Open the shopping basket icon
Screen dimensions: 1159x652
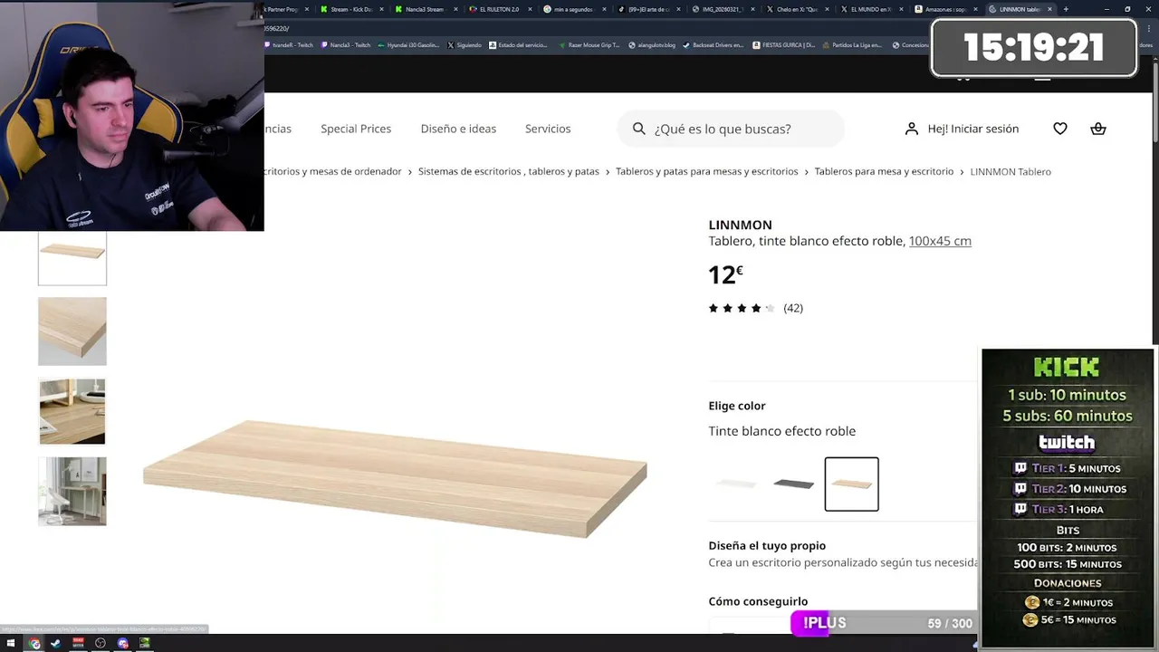[1098, 129]
